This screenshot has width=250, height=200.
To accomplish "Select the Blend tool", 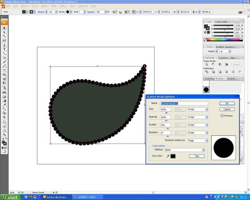I will pos(4,109).
